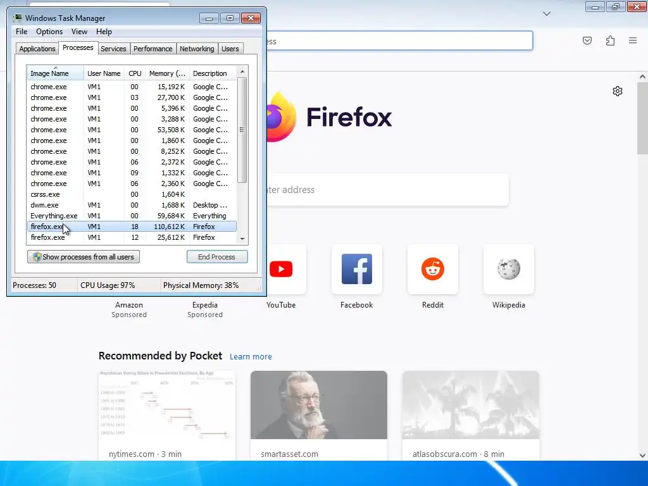Image resolution: width=648 pixels, height=486 pixels.
Task: Select firefox.exe row using 25,612 K
Action: [132, 237]
